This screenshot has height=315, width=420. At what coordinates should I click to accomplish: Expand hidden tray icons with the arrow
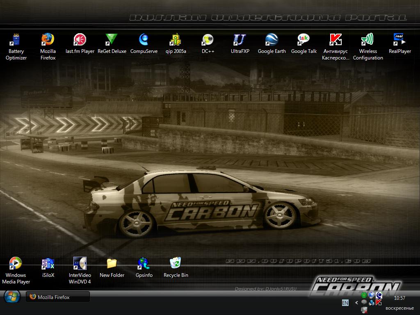click(x=356, y=303)
